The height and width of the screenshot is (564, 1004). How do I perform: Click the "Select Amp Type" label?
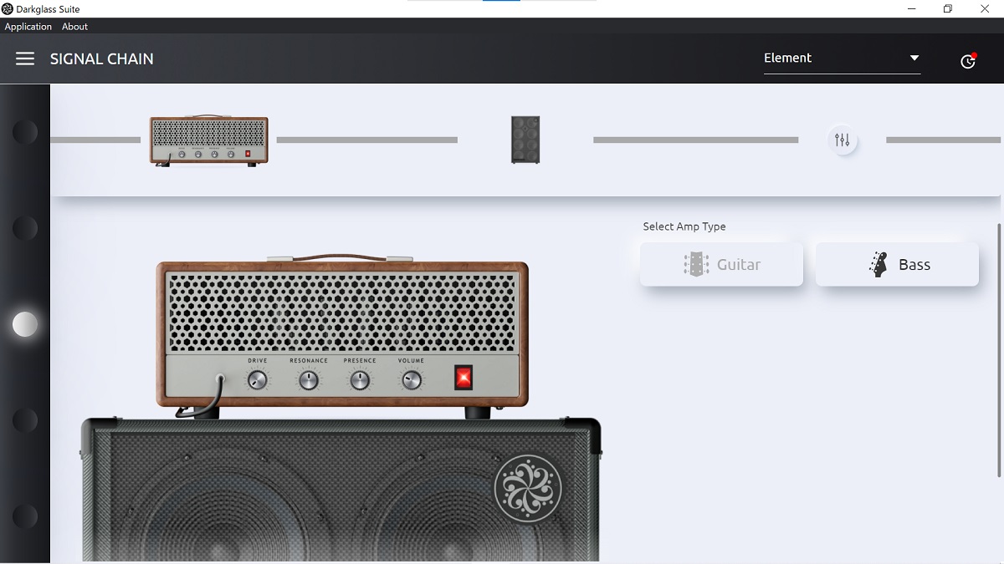coord(684,226)
